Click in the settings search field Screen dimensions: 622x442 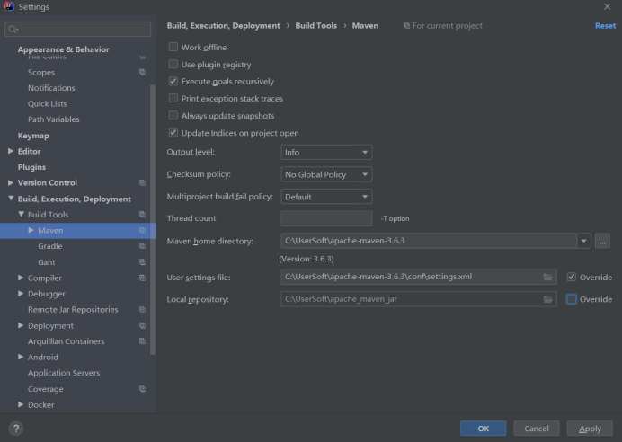77,29
